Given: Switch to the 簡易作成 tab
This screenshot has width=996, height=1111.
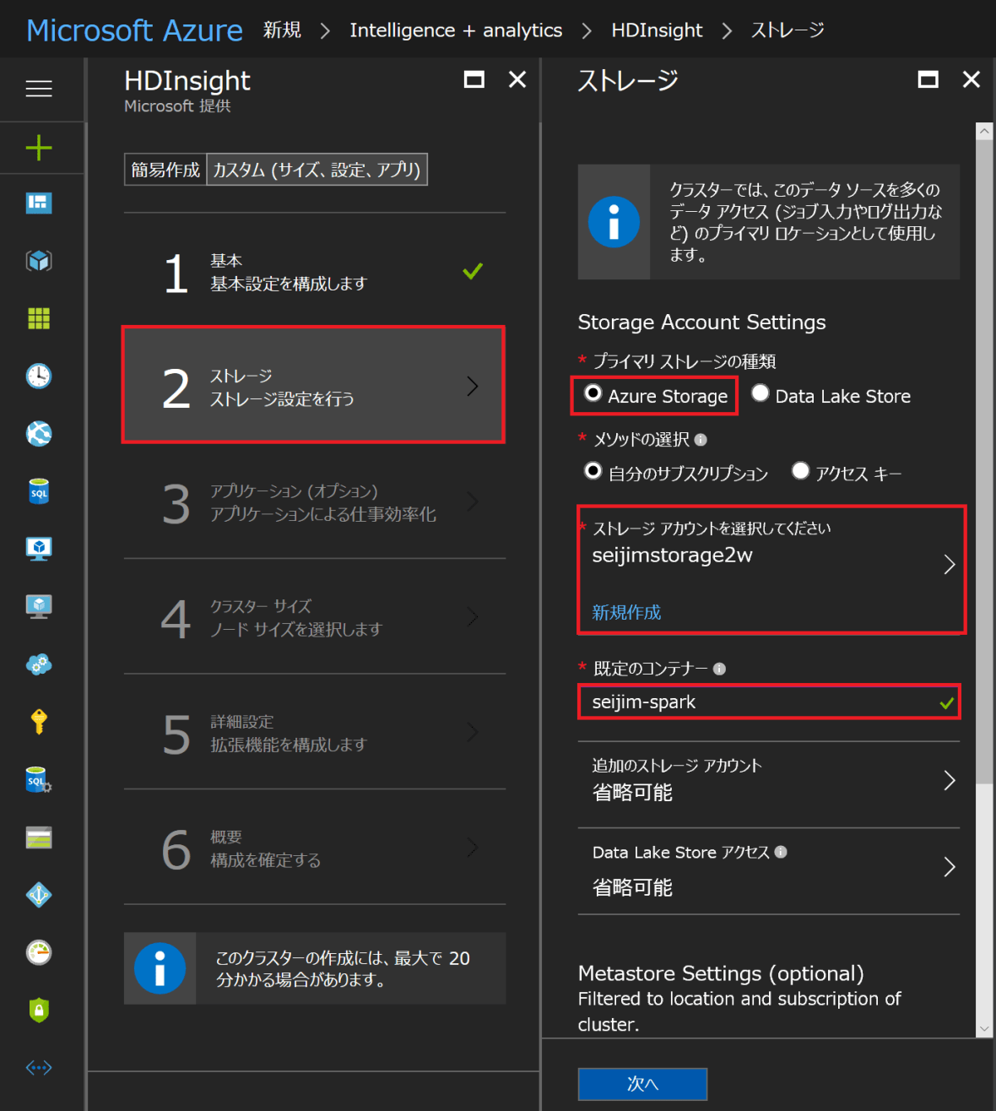Looking at the screenshot, I should [x=165, y=169].
